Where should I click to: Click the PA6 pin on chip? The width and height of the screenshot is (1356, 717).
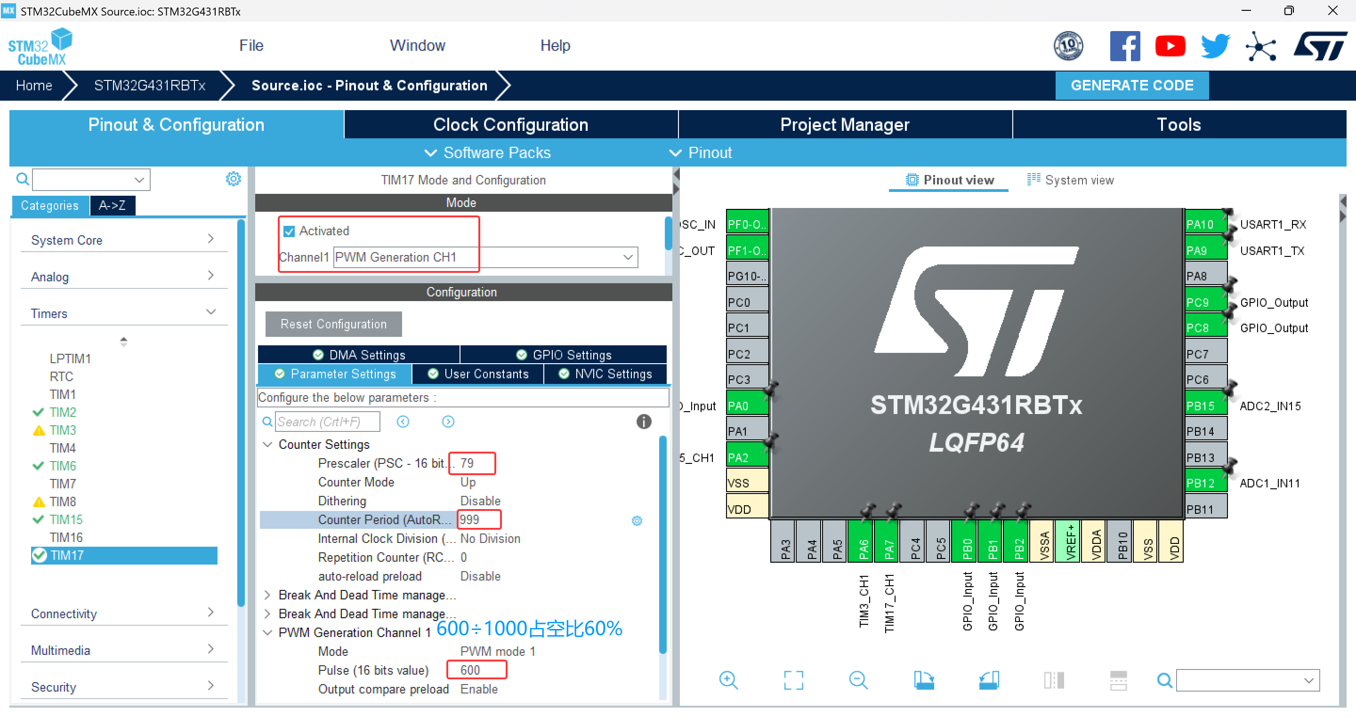coord(861,541)
